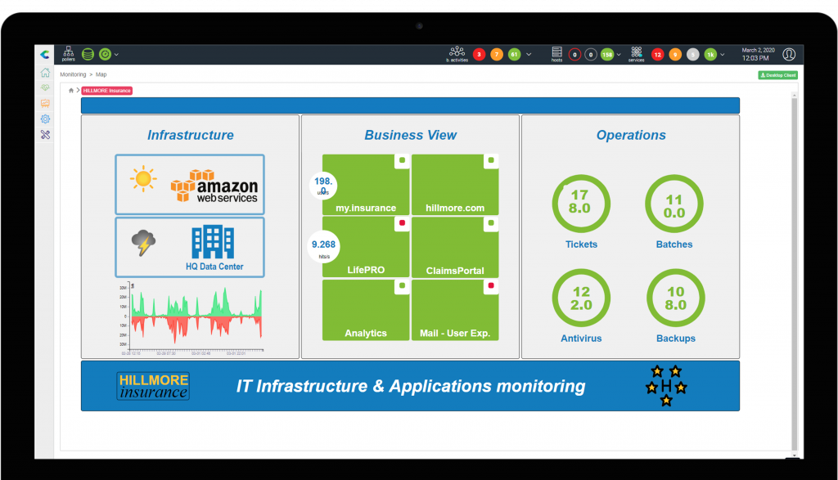Open the LifePRO business tile

pyautogui.click(x=366, y=247)
